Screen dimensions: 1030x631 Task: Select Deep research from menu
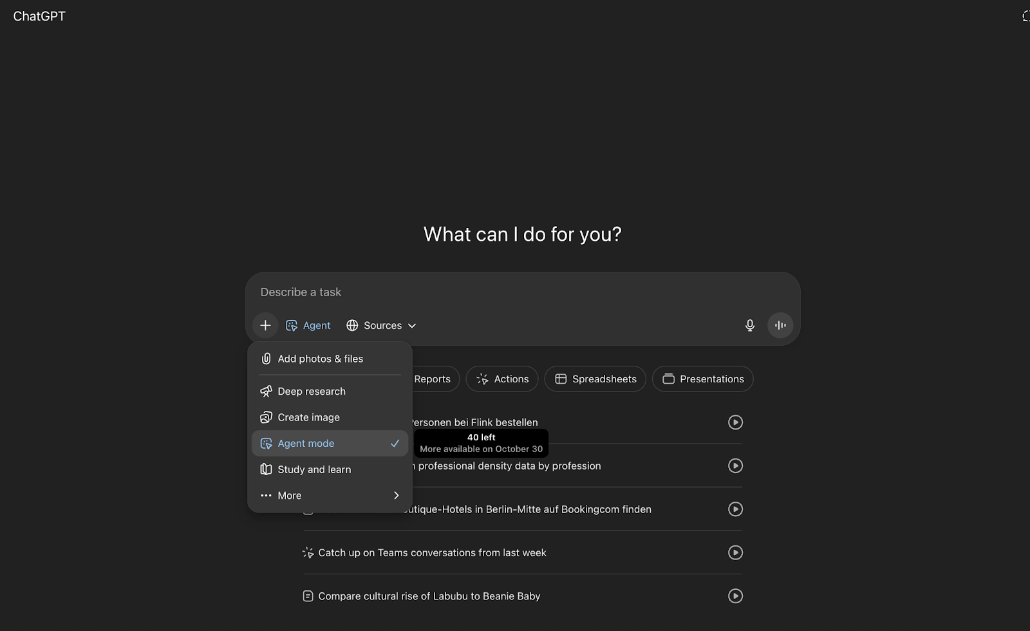[x=312, y=391]
